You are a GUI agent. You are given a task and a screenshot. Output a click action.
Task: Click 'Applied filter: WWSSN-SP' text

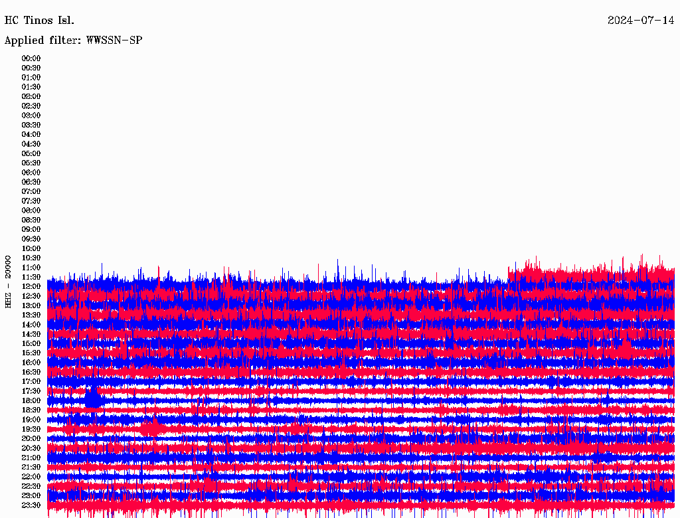[73, 41]
